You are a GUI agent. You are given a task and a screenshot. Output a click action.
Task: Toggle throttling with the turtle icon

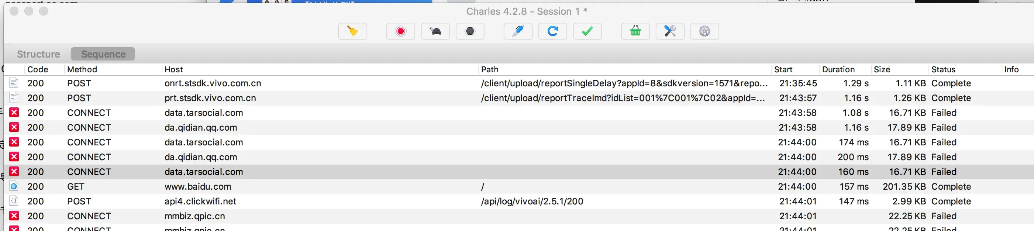click(x=435, y=31)
